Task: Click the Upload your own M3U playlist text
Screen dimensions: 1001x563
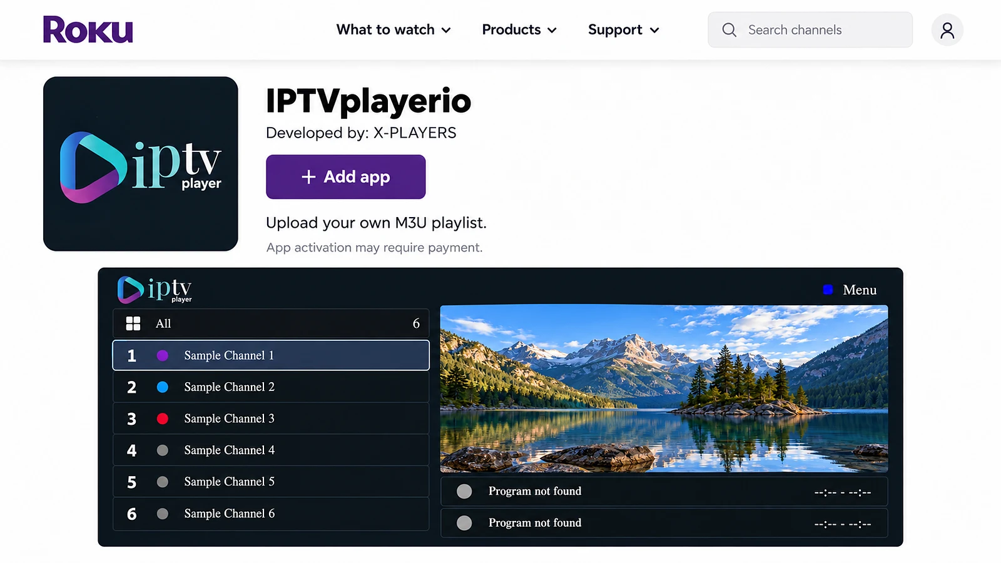Action: click(x=376, y=223)
